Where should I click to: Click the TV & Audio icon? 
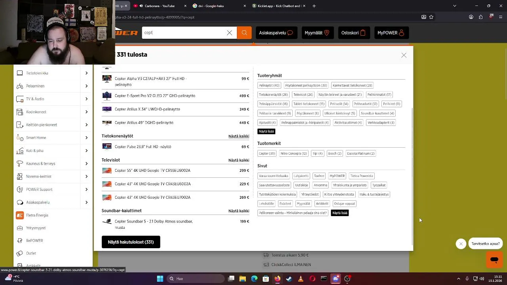pyautogui.click(x=20, y=99)
